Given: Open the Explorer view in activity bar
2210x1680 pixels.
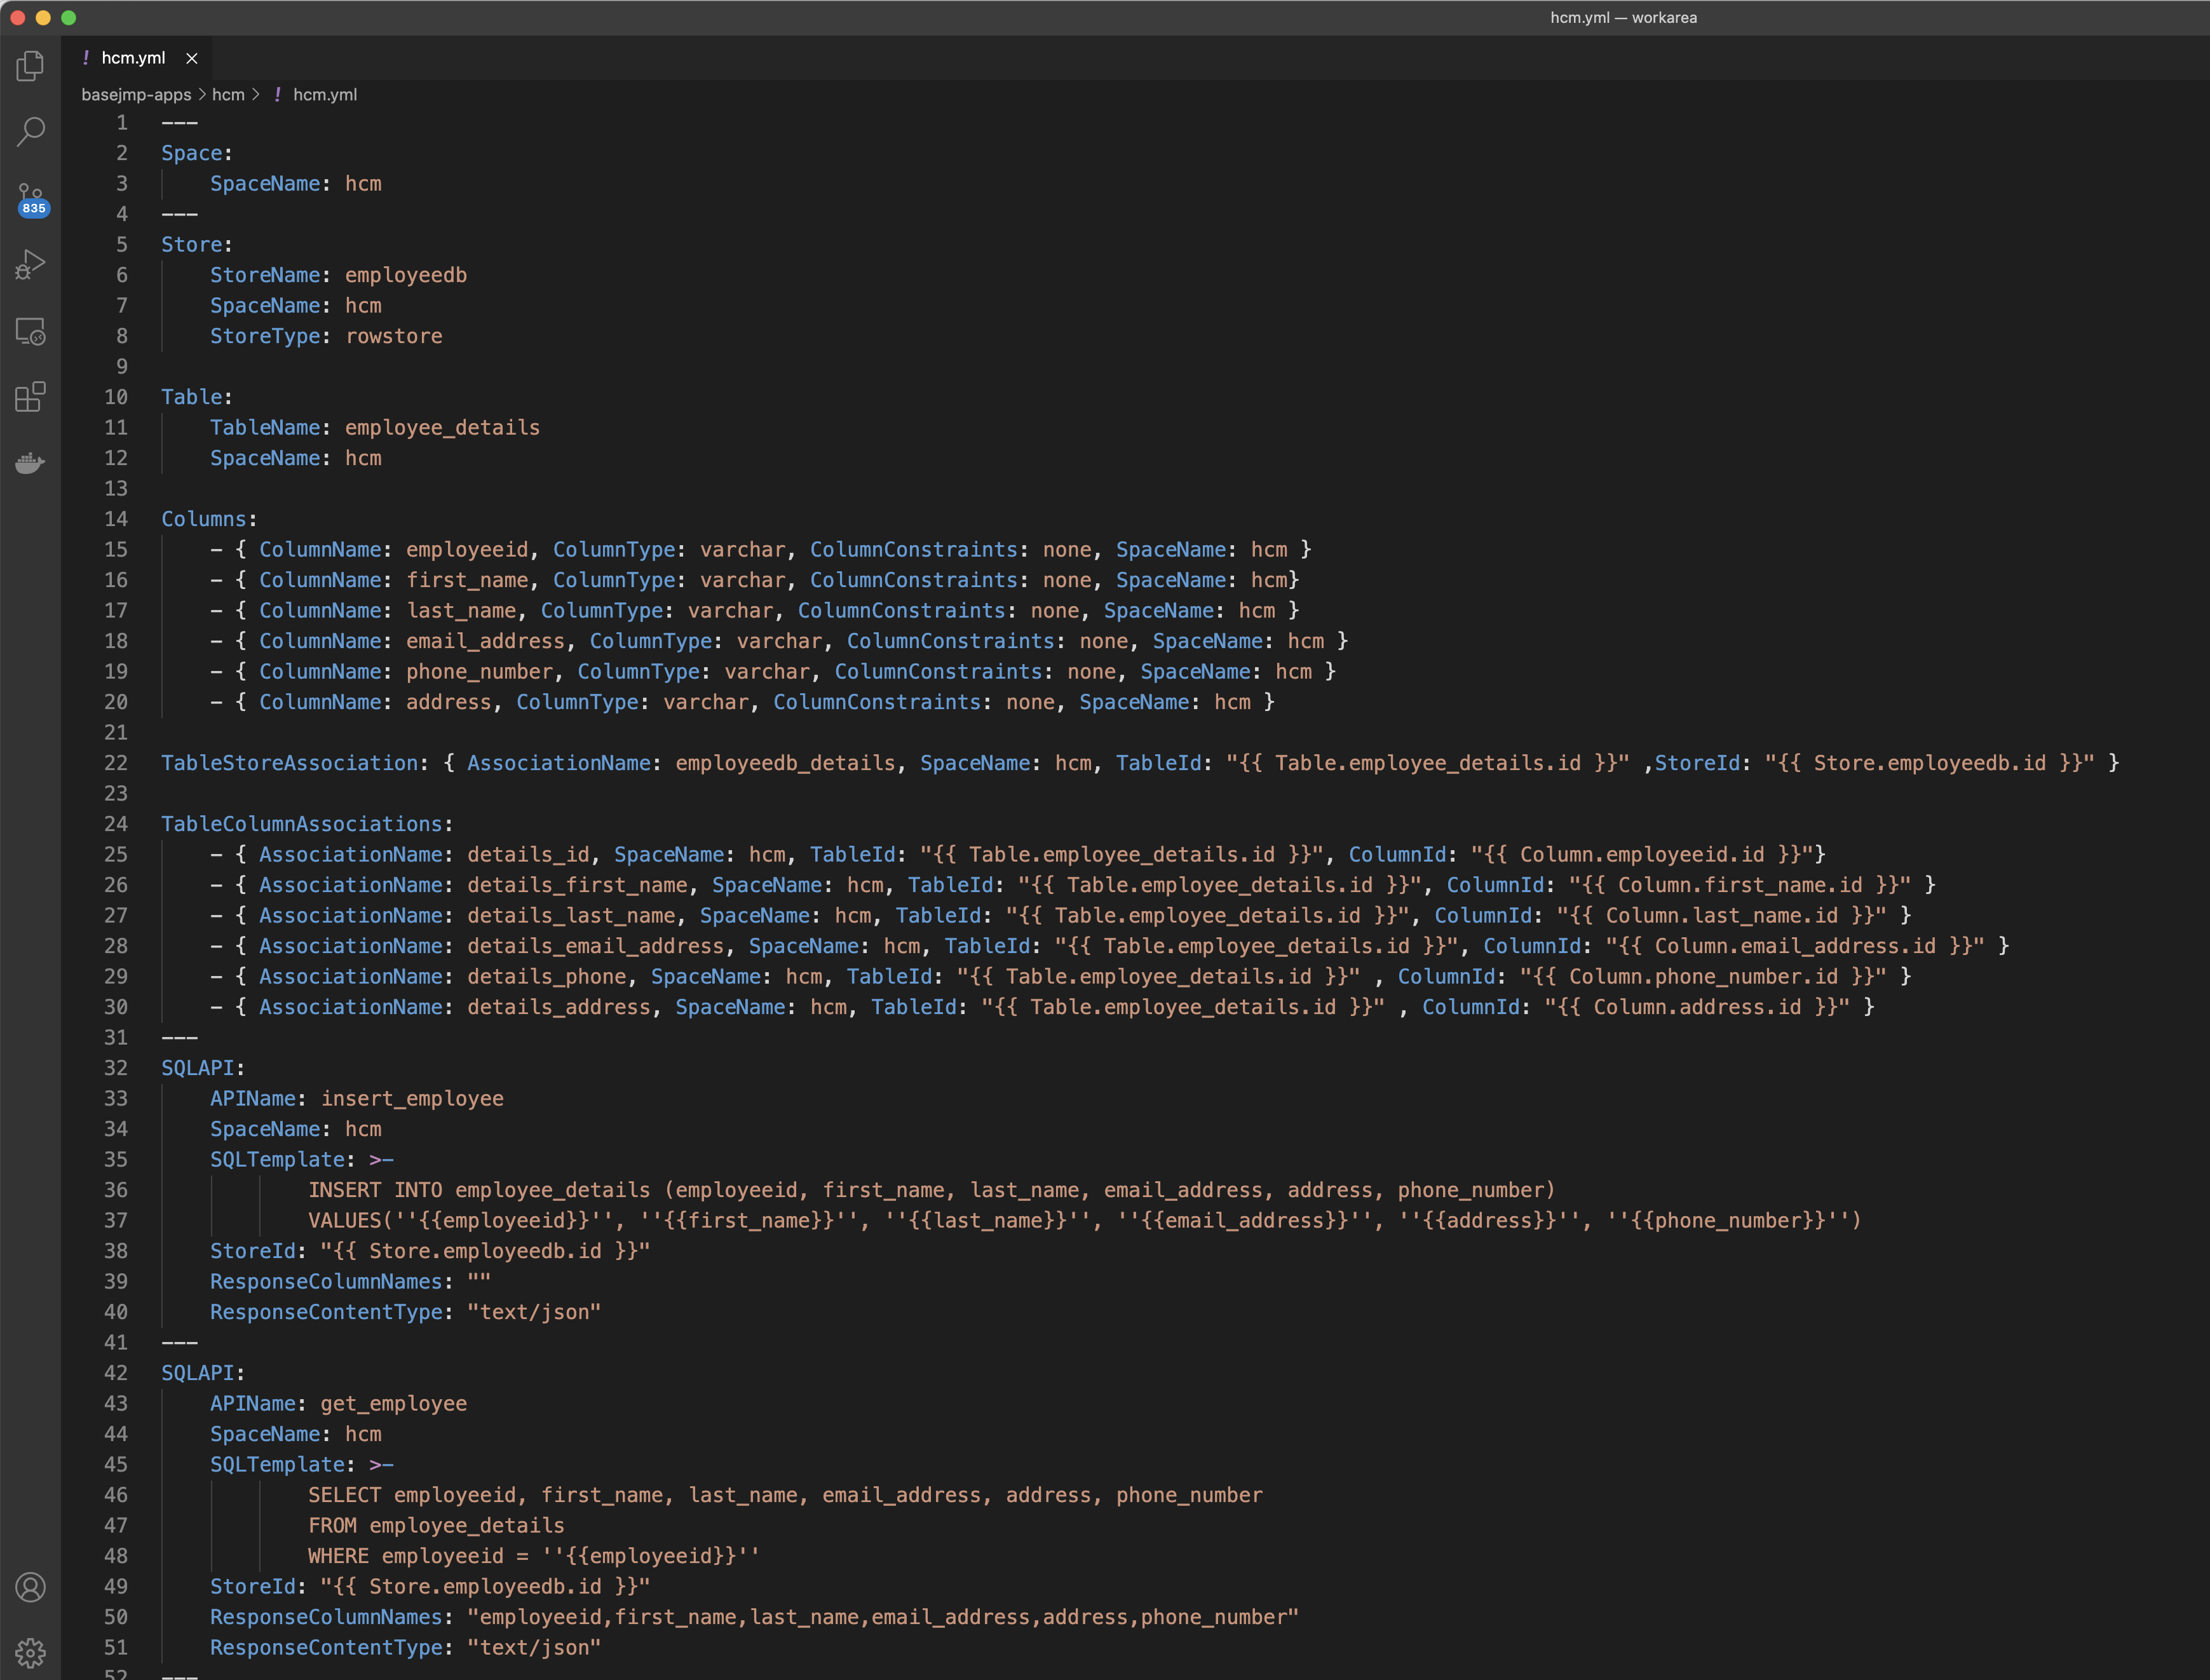Looking at the screenshot, I should point(30,66).
